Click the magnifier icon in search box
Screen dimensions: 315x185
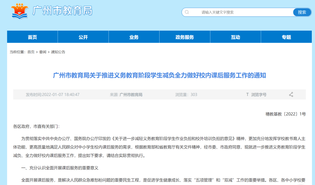click(187, 12)
